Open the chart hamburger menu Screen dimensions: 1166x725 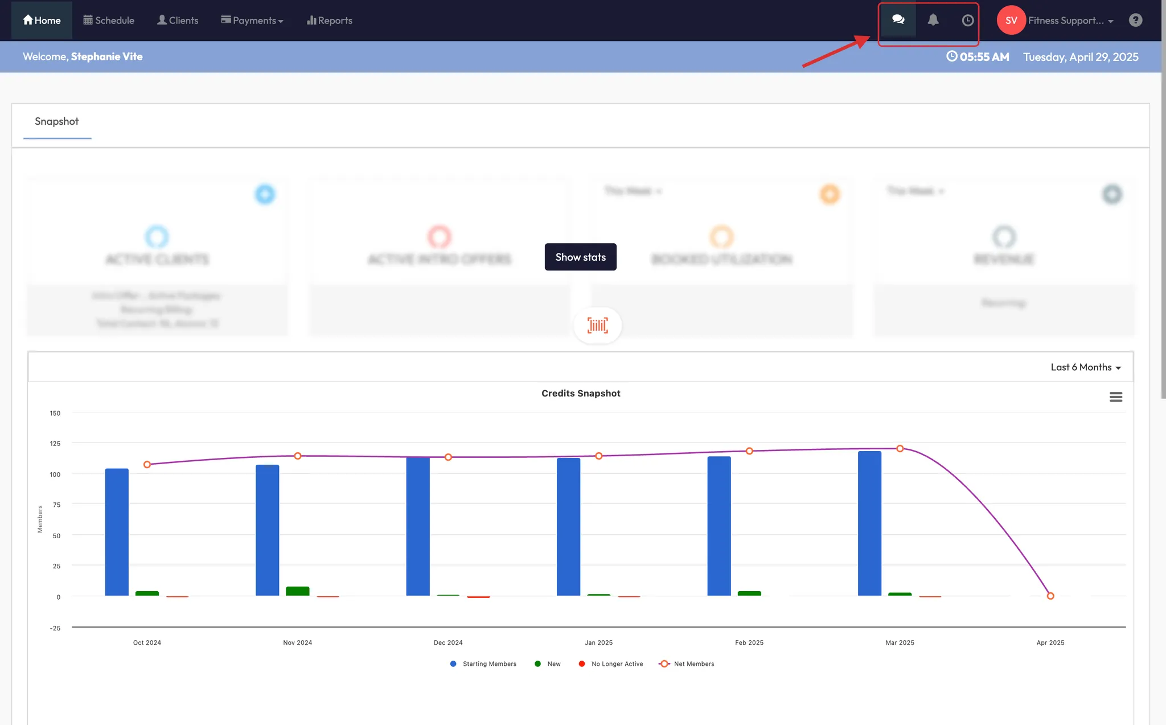pos(1115,397)
